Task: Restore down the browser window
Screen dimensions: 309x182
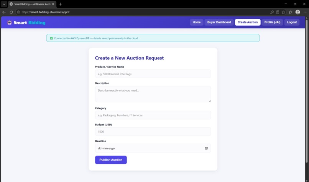Action: pos(295,4)
